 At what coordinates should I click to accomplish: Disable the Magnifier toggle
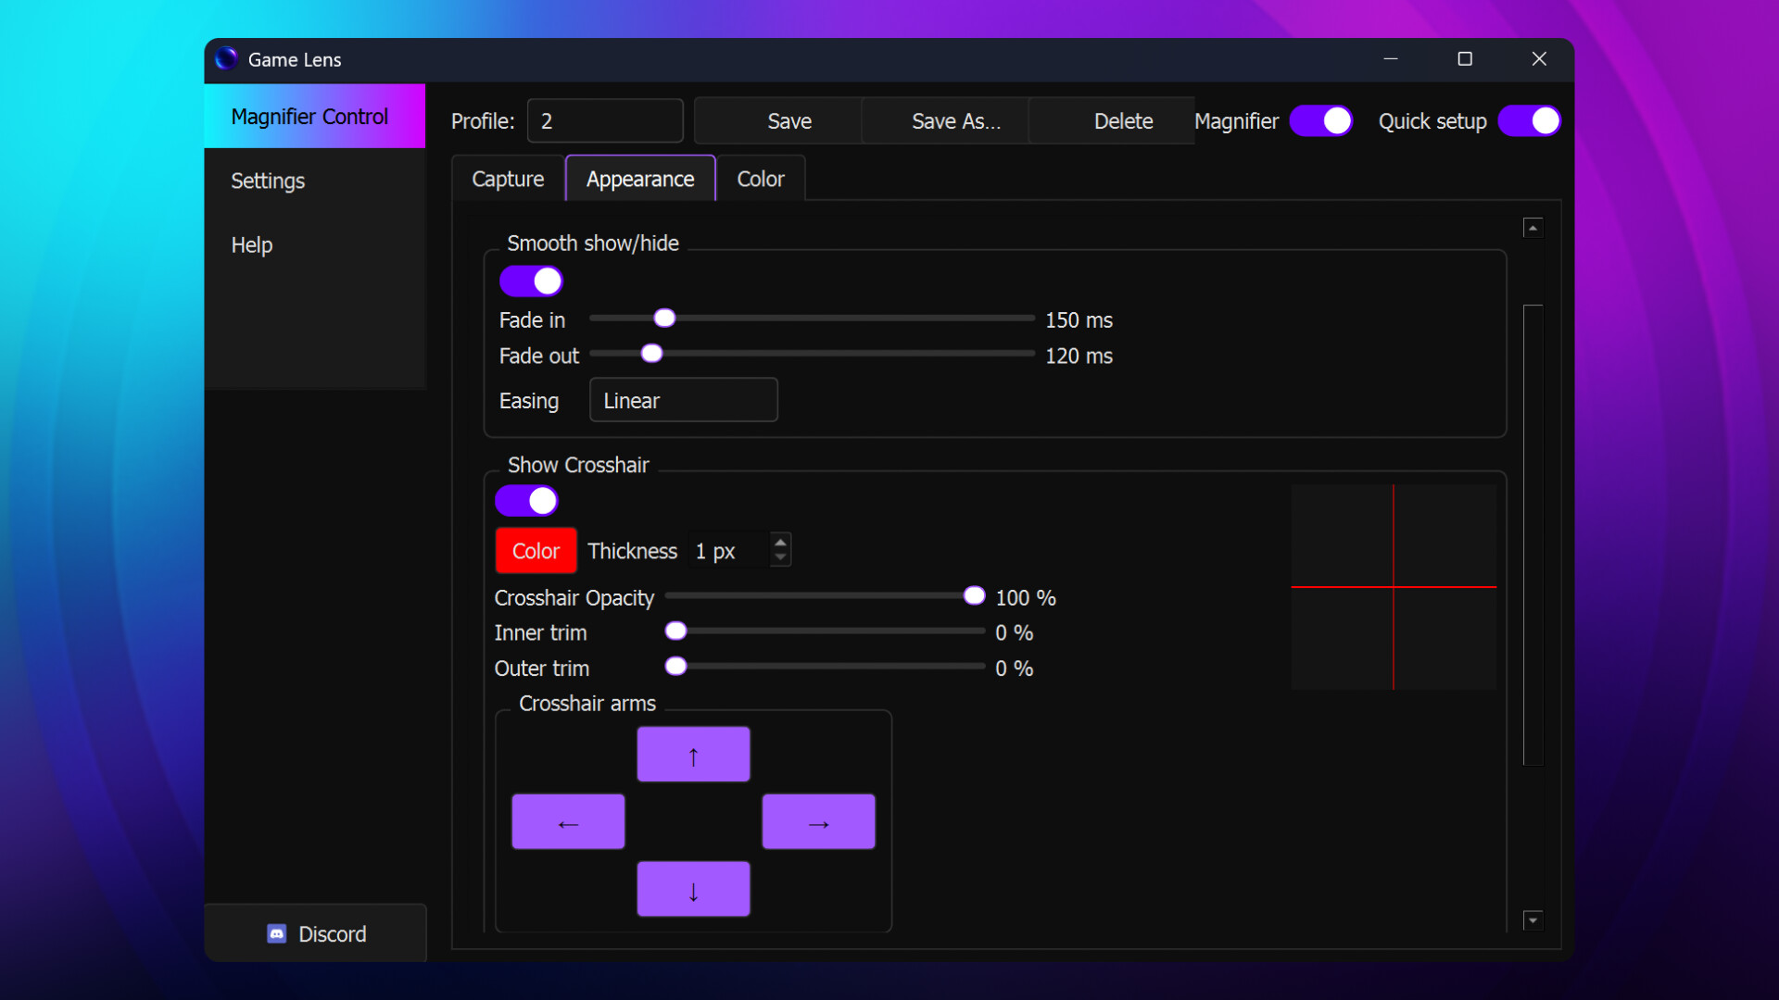(1321, 120)
